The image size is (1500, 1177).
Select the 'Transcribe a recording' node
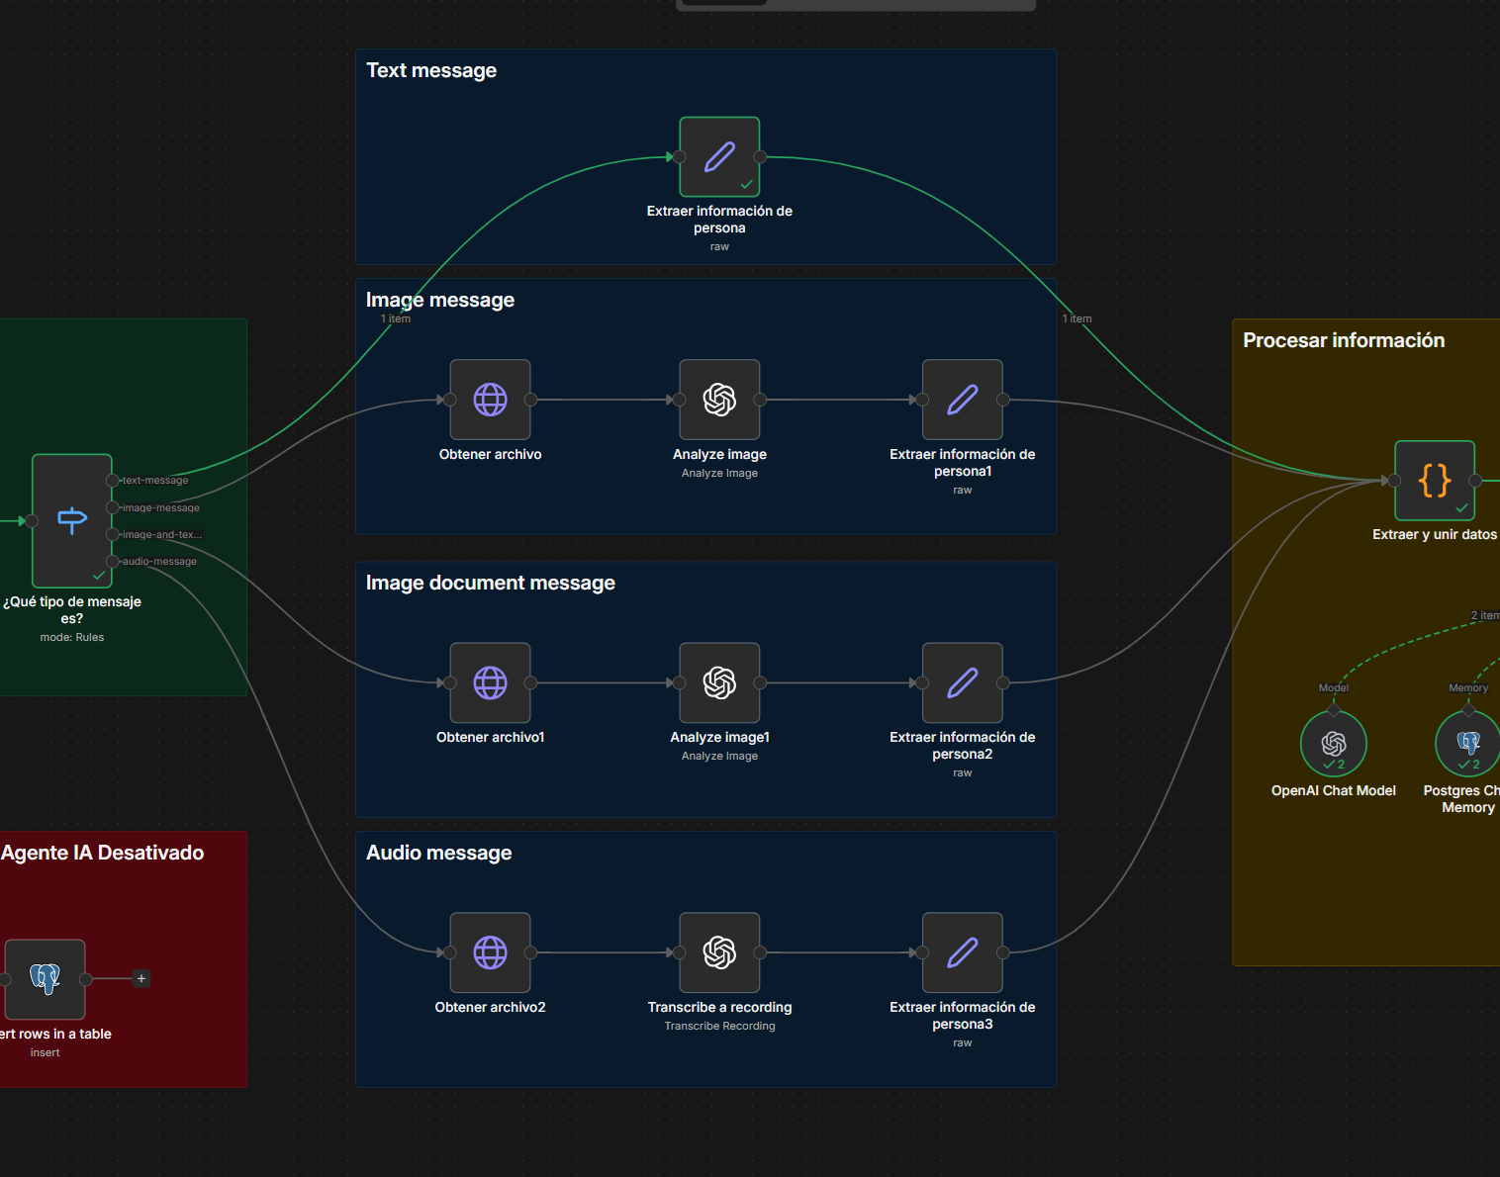click(719, 952)
